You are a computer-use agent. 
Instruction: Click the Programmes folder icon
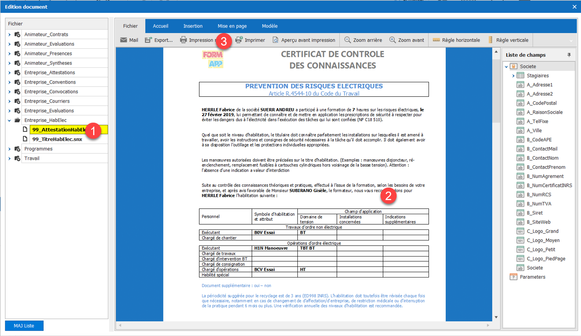point(17,149)
